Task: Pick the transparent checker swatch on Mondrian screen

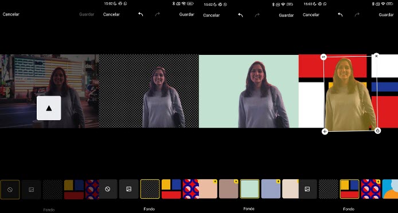Action: pos(329,189)
